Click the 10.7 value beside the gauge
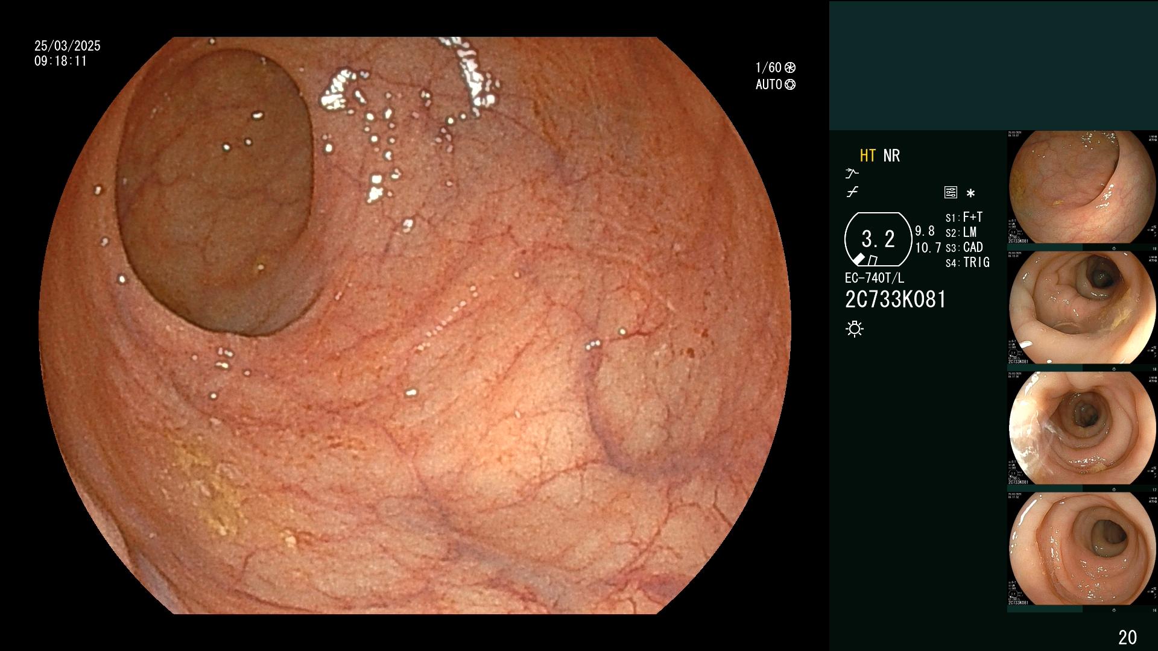This screenshot has height=651, width=1158. pyautogui.click(x=928, y=248)
